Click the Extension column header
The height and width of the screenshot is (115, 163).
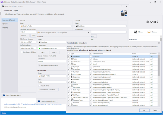tap(154, 54)
